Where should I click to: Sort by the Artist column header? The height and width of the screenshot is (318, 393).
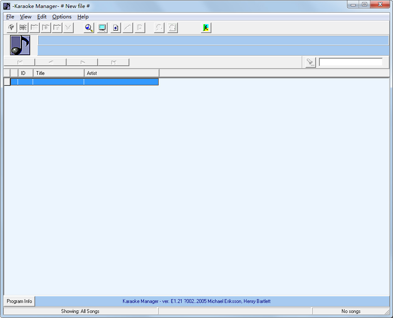coord(121,73)
